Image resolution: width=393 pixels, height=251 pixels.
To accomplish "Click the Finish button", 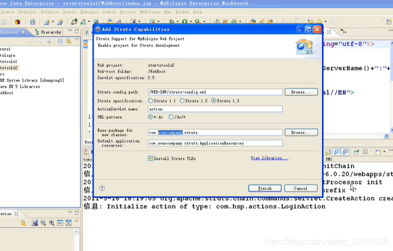I will [x=265, y=189].
